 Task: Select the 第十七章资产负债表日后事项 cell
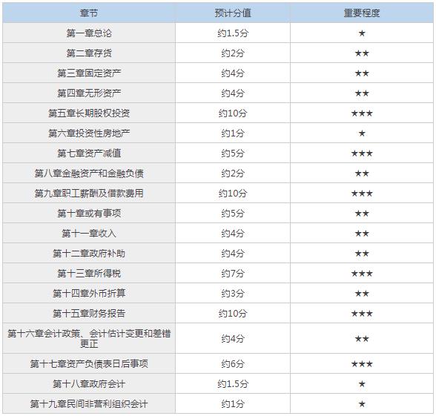pyautogui.click(x=89, y=363)
